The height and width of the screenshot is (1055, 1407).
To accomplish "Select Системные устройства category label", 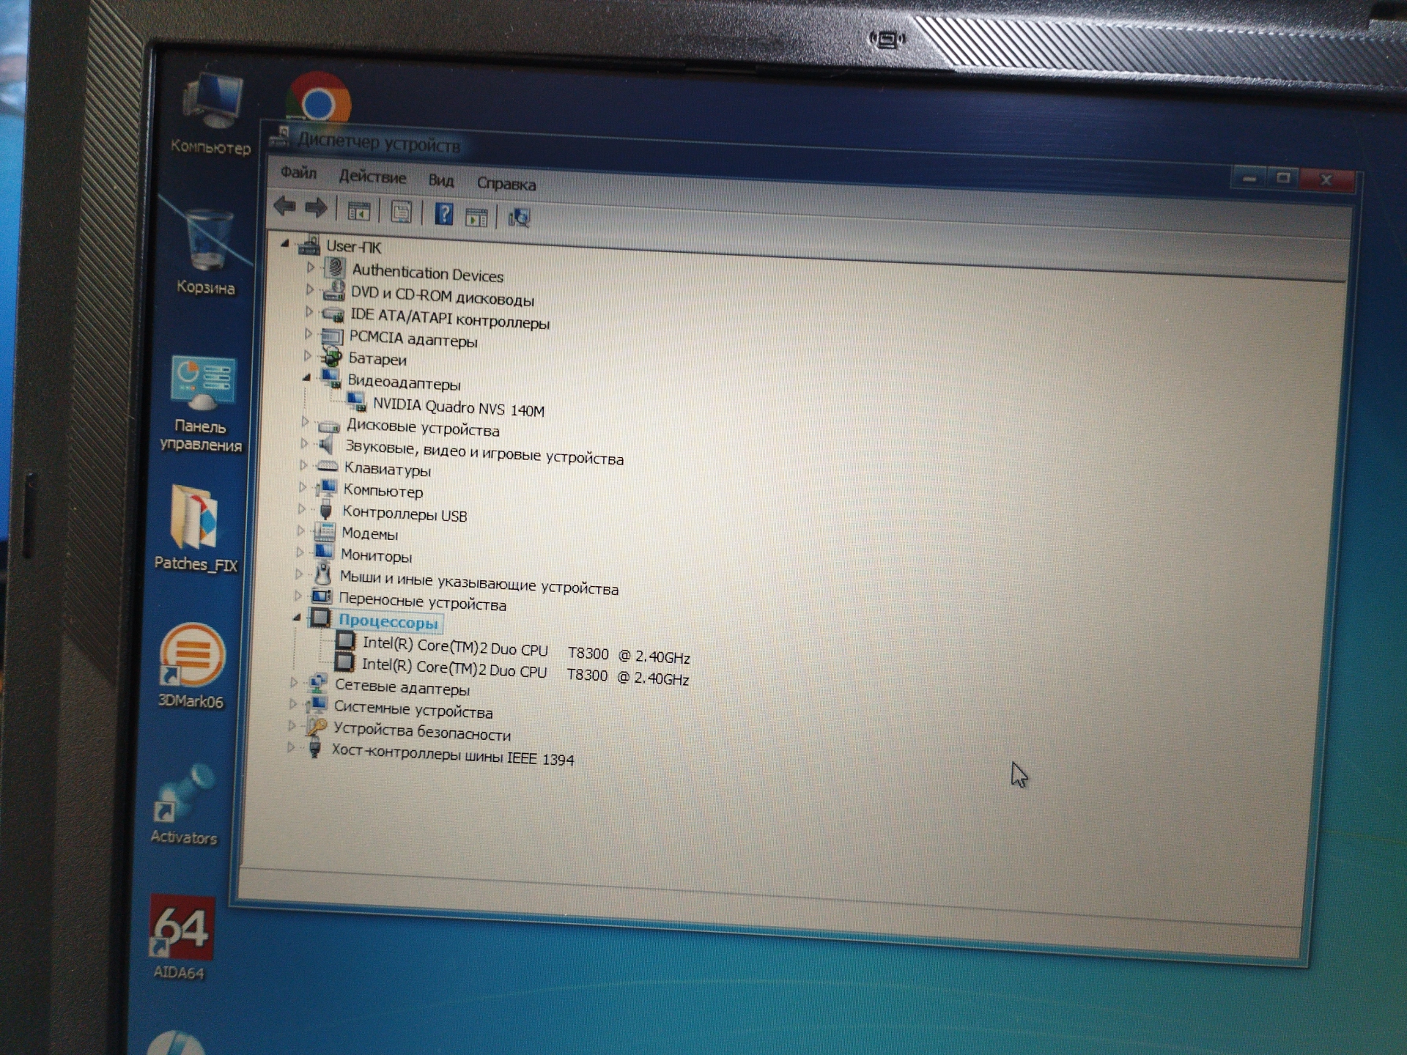I will coord(413,709).
